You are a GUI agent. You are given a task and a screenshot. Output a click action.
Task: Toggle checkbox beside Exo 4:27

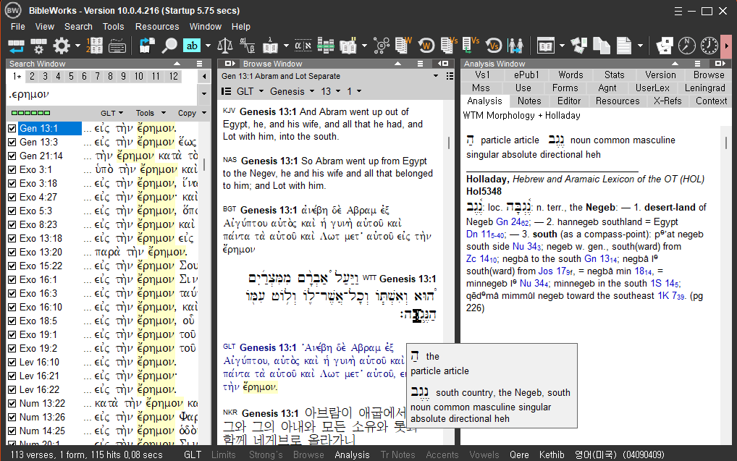click(x=12, y=197)
